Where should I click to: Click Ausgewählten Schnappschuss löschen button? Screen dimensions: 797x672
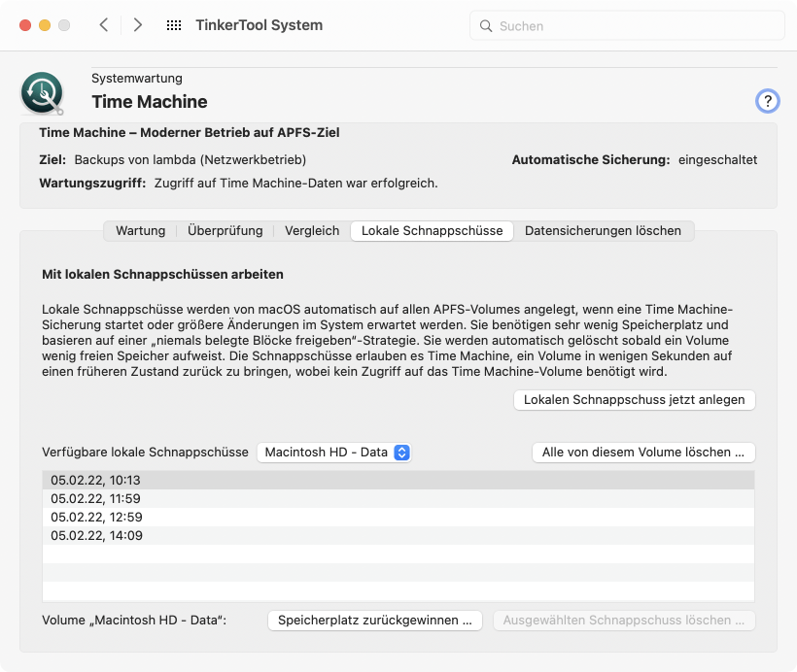[624, 621]
